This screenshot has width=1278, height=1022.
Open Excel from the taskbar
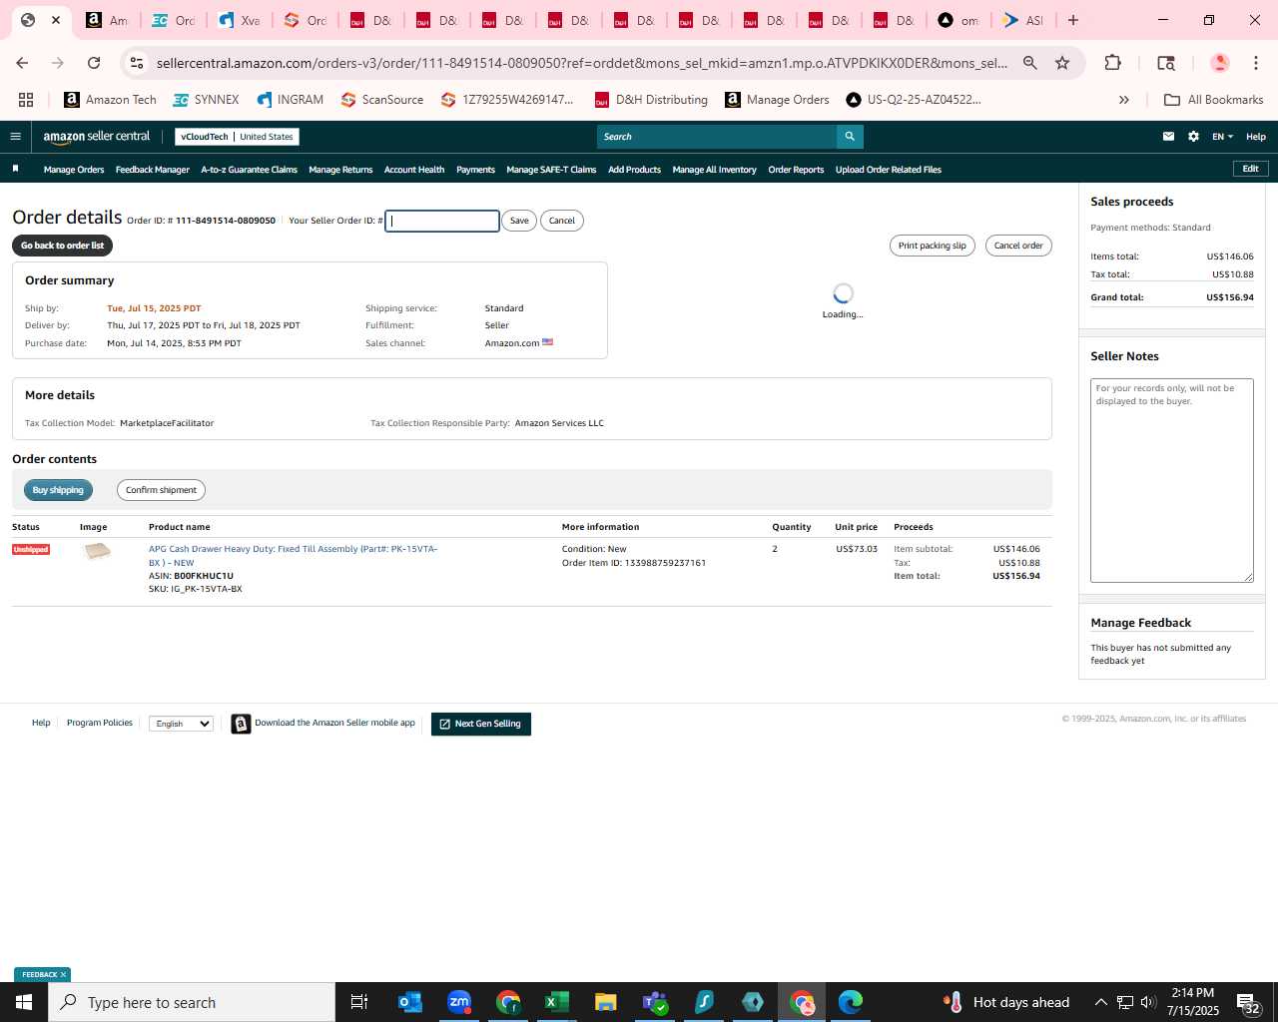pyautogui.click(x=556, y=1002)
